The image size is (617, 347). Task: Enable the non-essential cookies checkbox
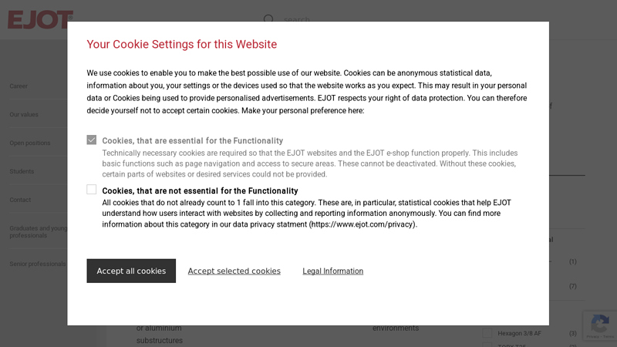coord(92,190)
